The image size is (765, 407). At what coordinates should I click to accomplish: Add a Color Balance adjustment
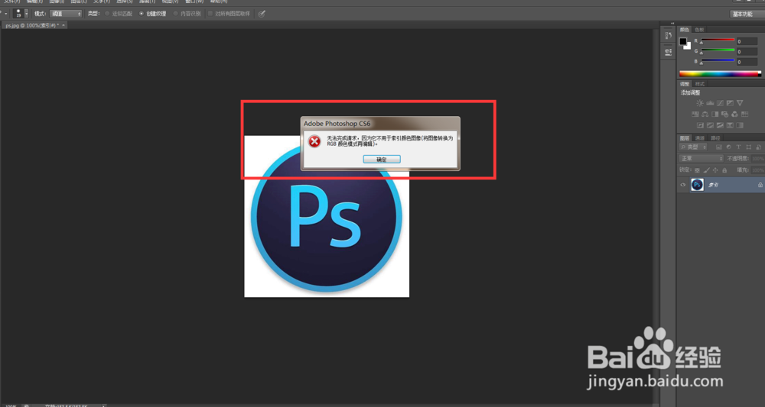[705, 115]
